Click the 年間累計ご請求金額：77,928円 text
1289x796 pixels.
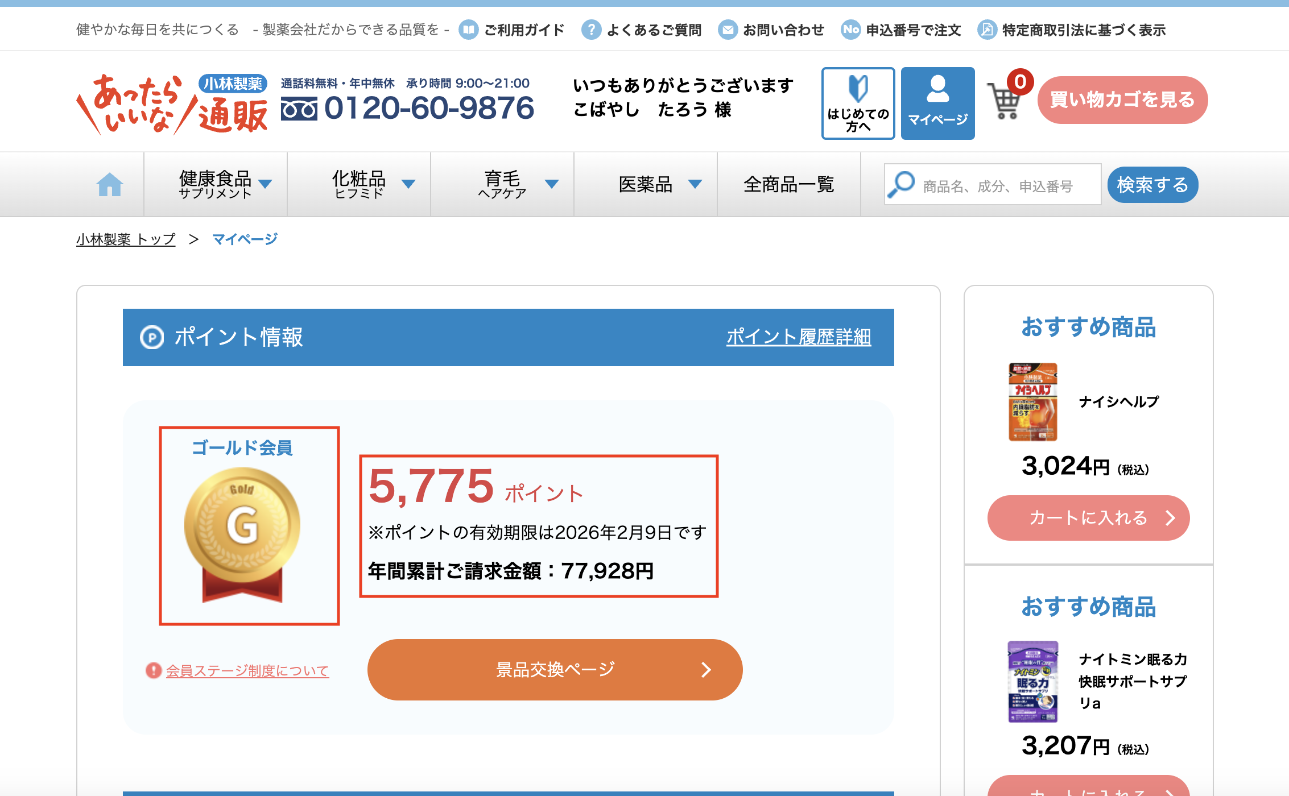[511, 571]
